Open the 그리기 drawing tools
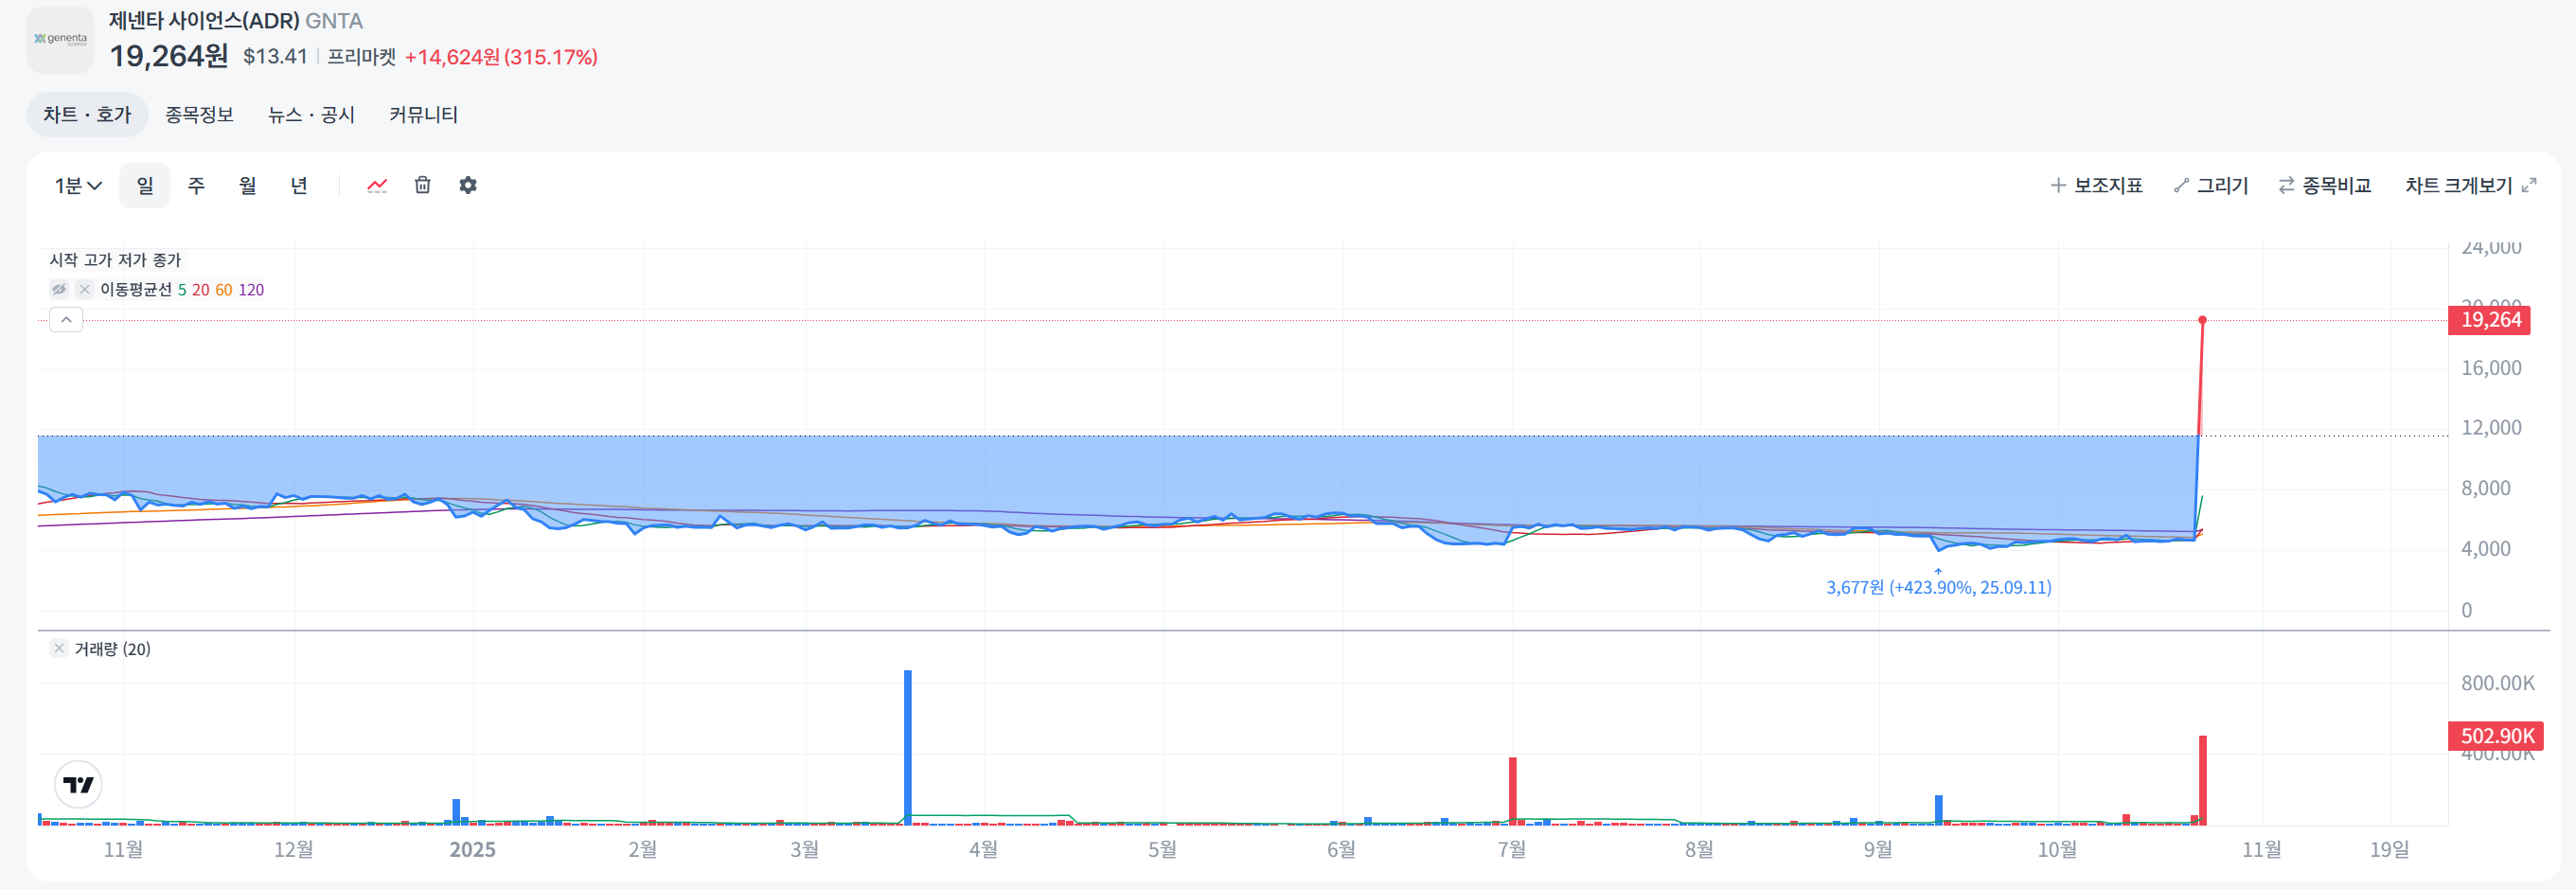This screenshot has height=889, width=2576. click(x=2211, y=186)
